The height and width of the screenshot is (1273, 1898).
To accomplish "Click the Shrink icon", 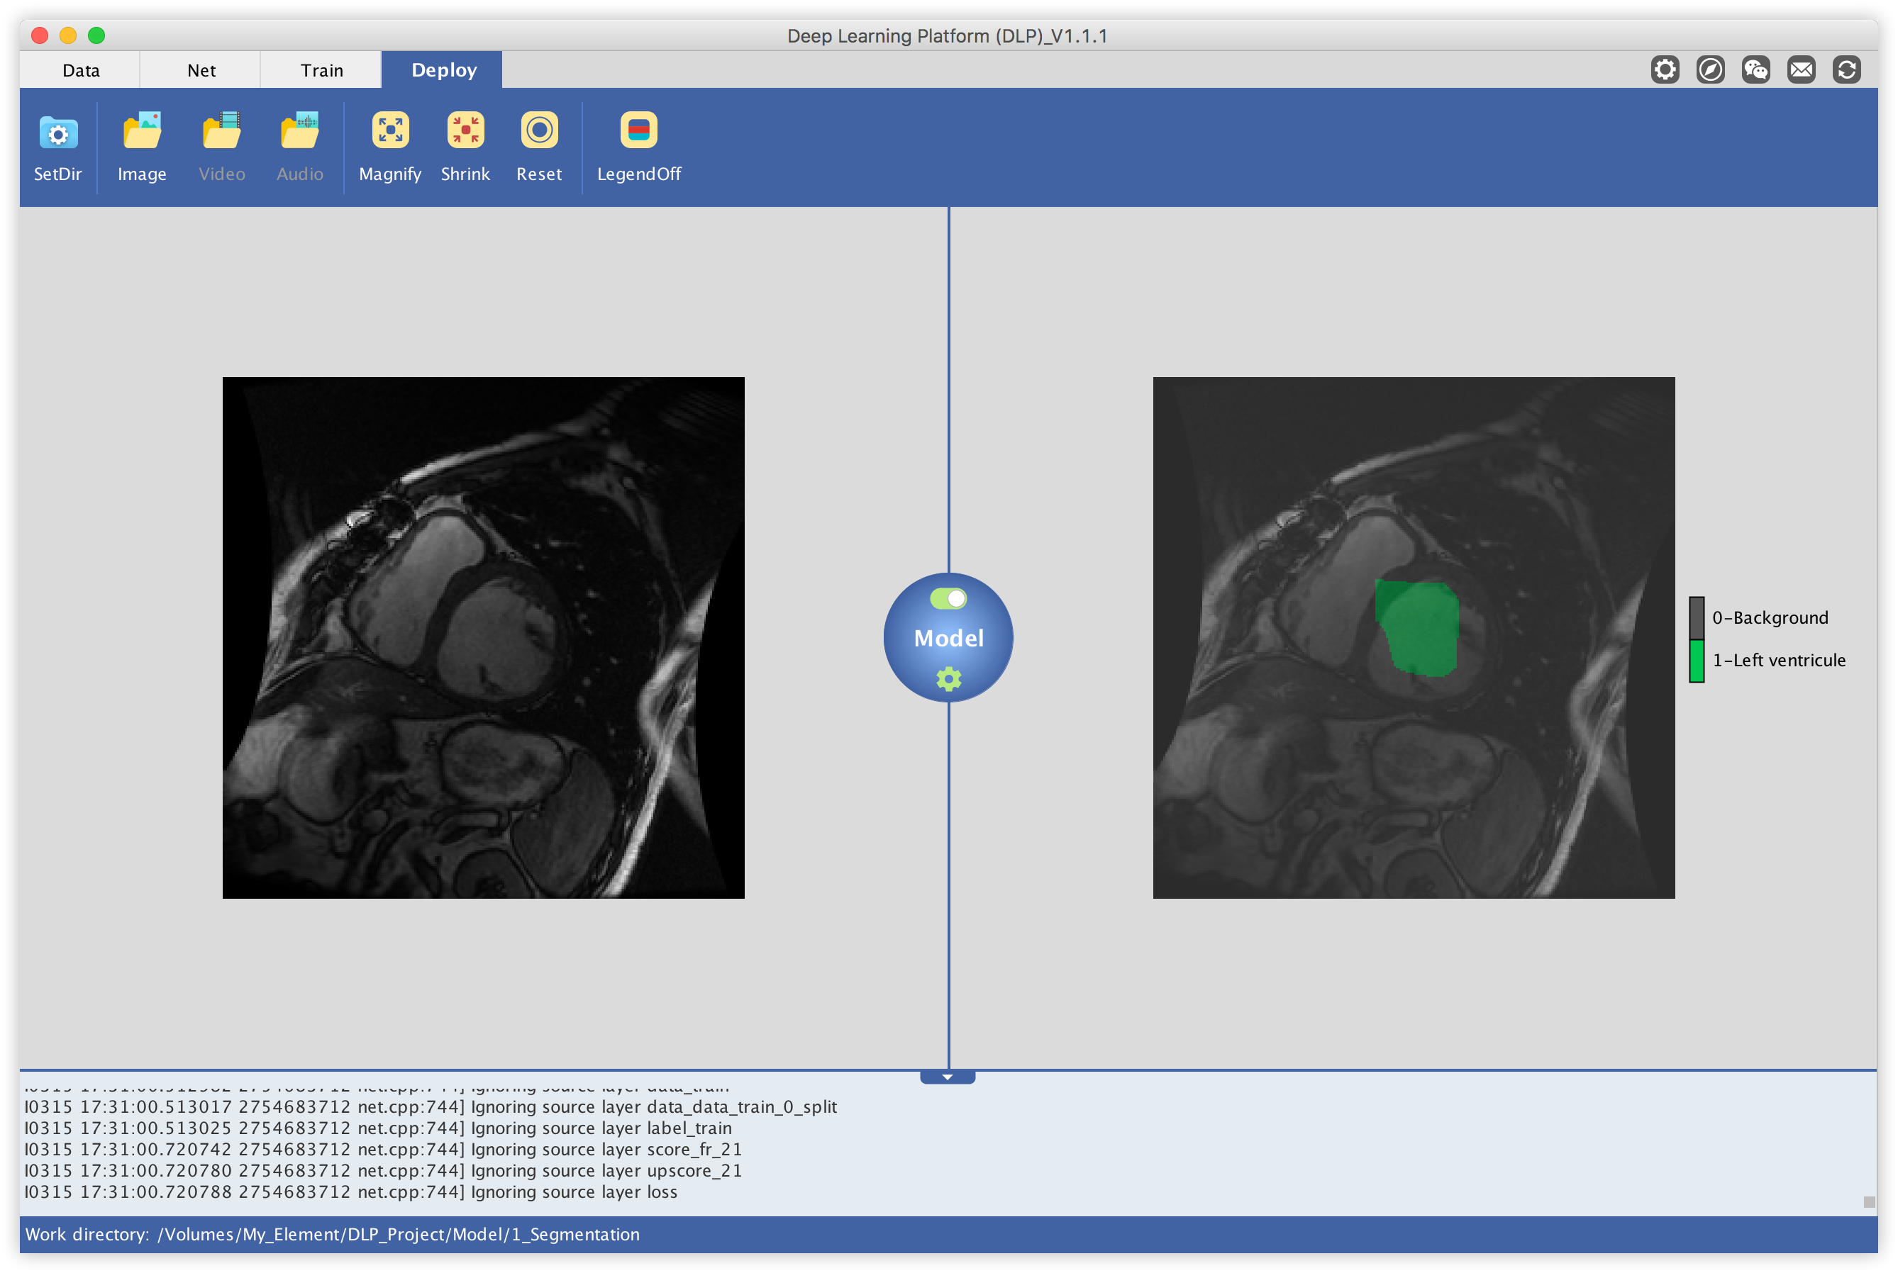I will (465, 130).
